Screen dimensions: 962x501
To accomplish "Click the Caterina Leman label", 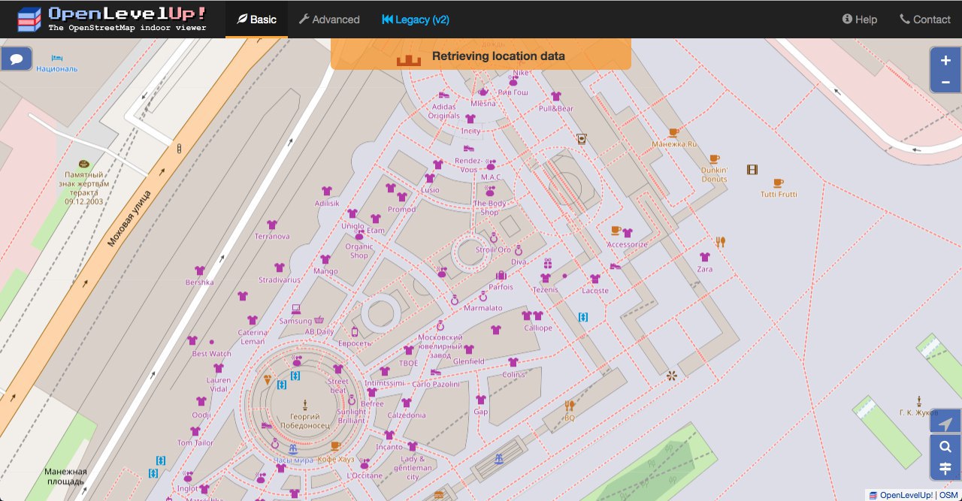I will point(252,337).
